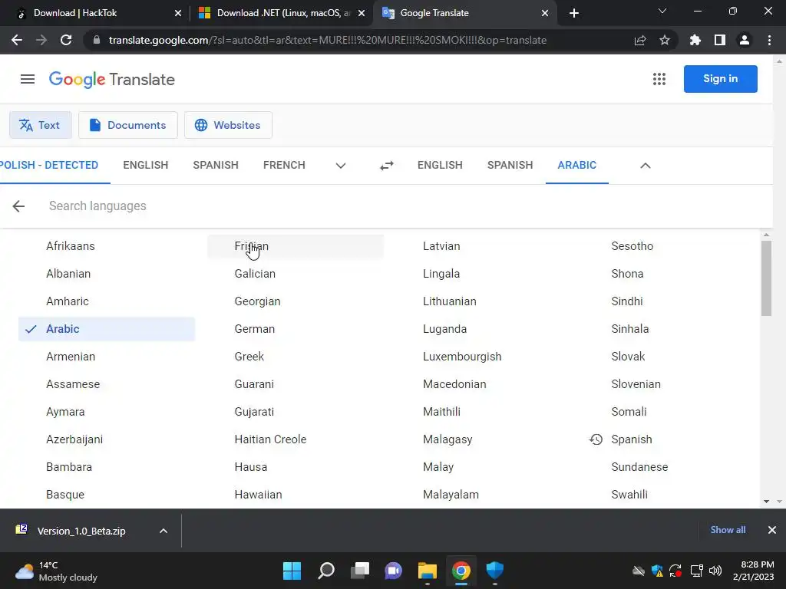Image resolution: width=786 pixels, height=589 pixels.
Task: Open the Chrome three-dot menu
Action: coord(769,40)
